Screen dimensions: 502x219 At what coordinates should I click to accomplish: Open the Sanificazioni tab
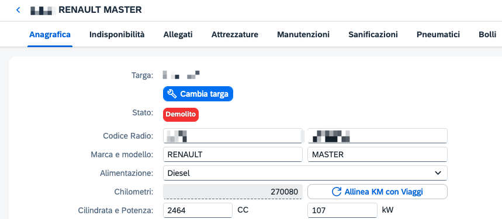pos(373,34)
